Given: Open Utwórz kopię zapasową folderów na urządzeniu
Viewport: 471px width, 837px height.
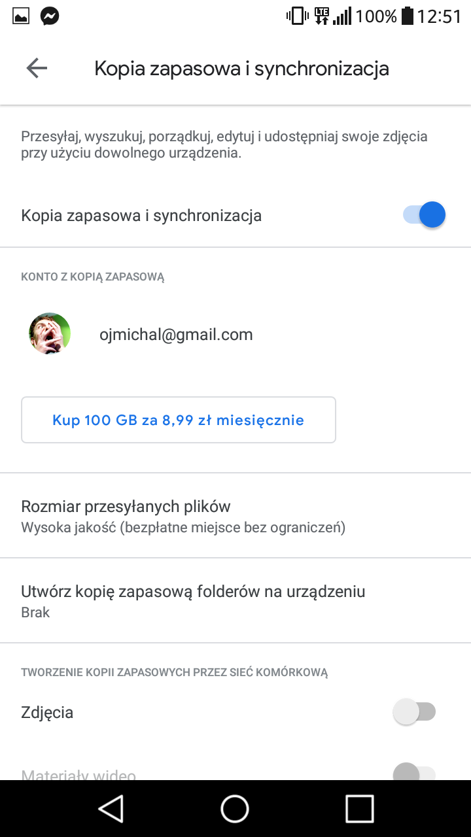Looking at the screenshot, I should (193, 600).
